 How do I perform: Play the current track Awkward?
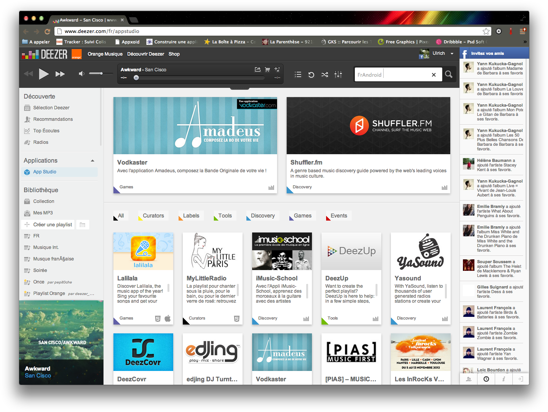pos(44,74)
